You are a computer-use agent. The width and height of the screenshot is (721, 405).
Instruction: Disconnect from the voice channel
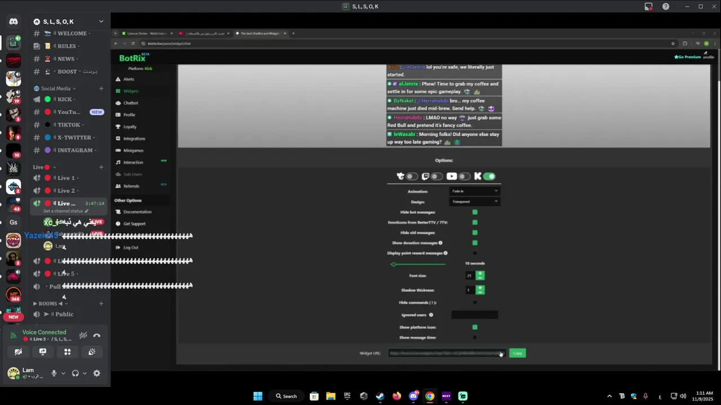pyautogui.click(x=97, y=335)
